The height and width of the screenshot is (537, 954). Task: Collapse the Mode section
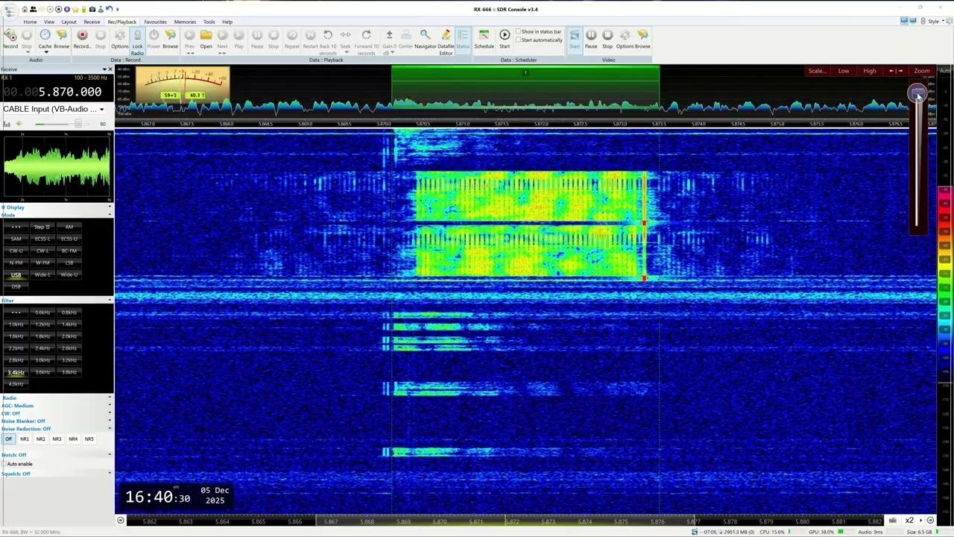[x=110, y=215]
